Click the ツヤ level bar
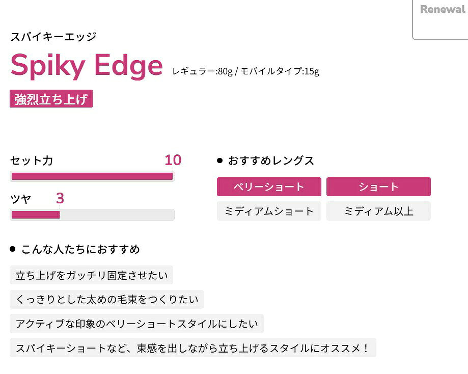Viewport: 468px width, 374px height. coord(92,215)
